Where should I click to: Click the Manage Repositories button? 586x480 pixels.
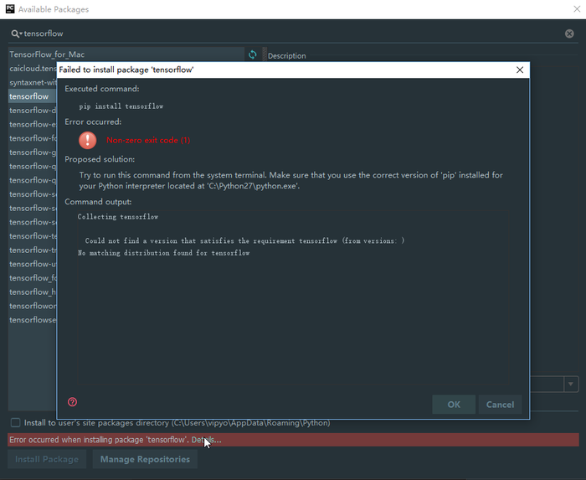tap(145, 459)
